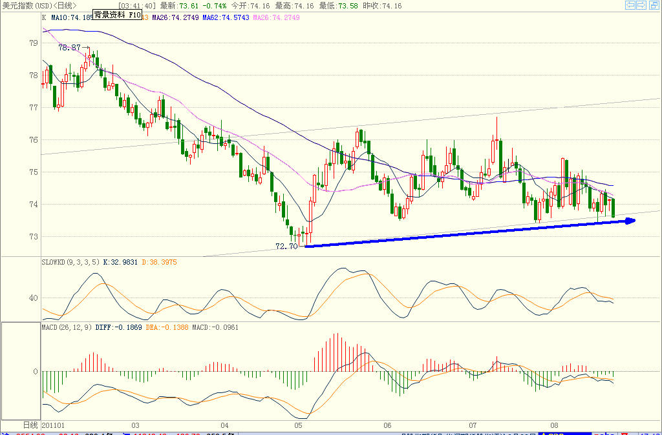Click the 05 month marker on timeline
Viewport: 662px width, 435px height.
(x=299, y=425)
